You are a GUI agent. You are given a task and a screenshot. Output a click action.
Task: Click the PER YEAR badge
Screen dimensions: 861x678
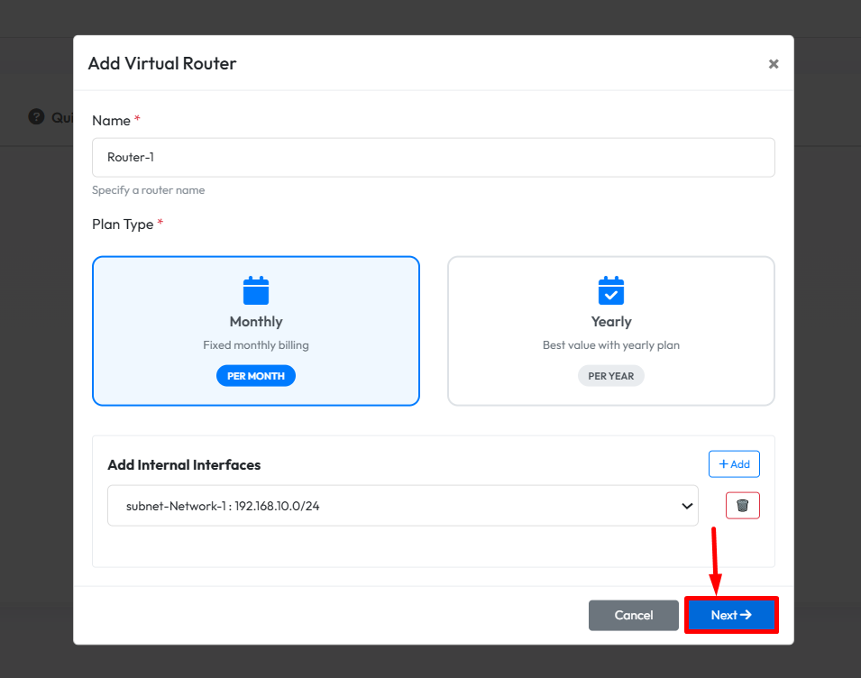pos(611,376)
